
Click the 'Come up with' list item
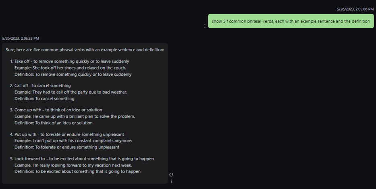58,110
